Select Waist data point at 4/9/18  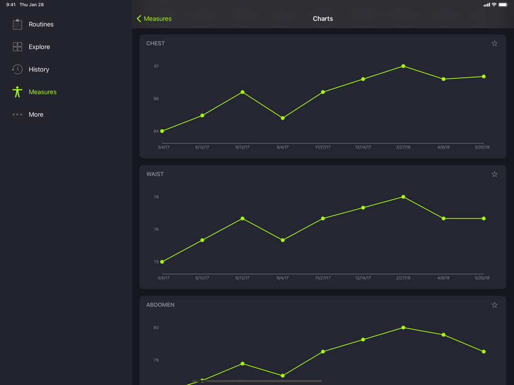coord(444,218)
